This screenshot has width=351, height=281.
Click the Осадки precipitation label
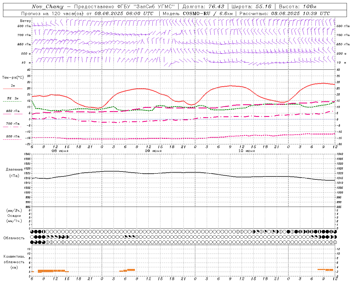(14, 216)
